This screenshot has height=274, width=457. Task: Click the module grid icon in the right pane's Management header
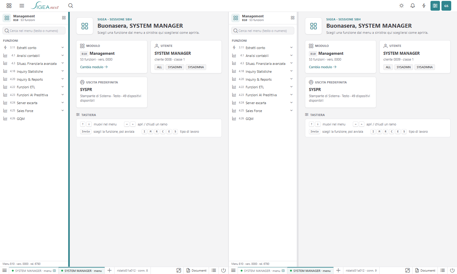pyautogui.click(x=292, y=18)
